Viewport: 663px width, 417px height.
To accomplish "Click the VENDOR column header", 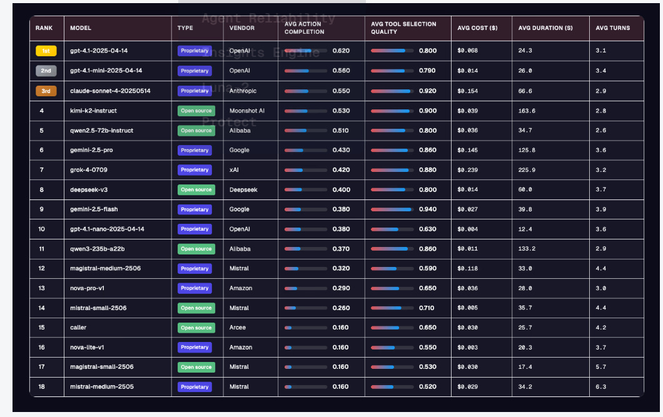I will tap(242, 28).
